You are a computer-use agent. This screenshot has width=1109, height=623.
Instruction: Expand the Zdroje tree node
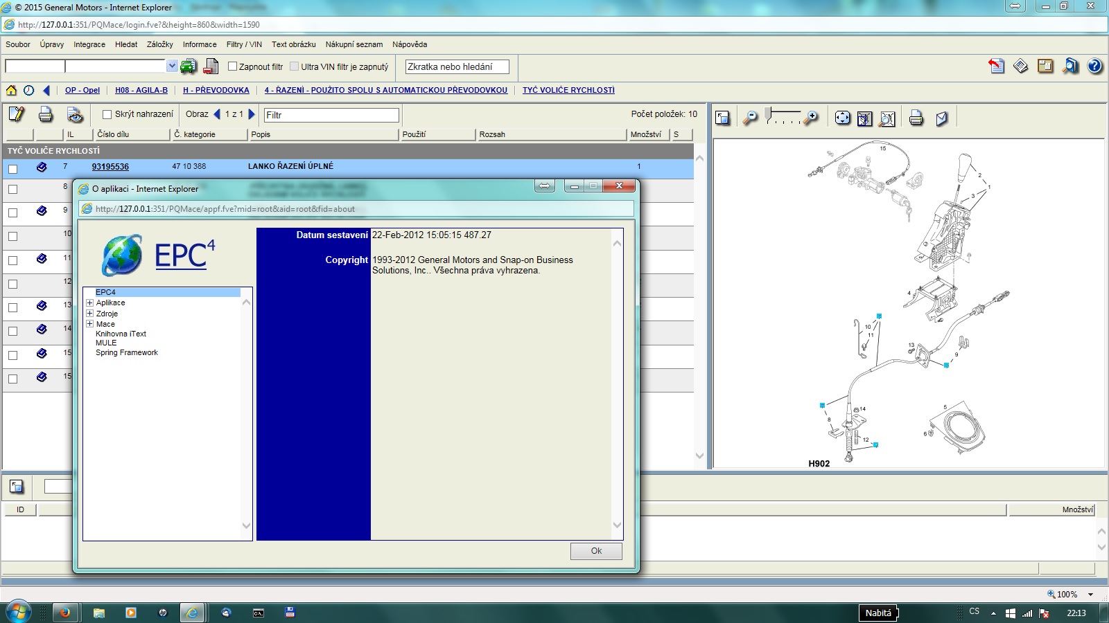(89, 314)
